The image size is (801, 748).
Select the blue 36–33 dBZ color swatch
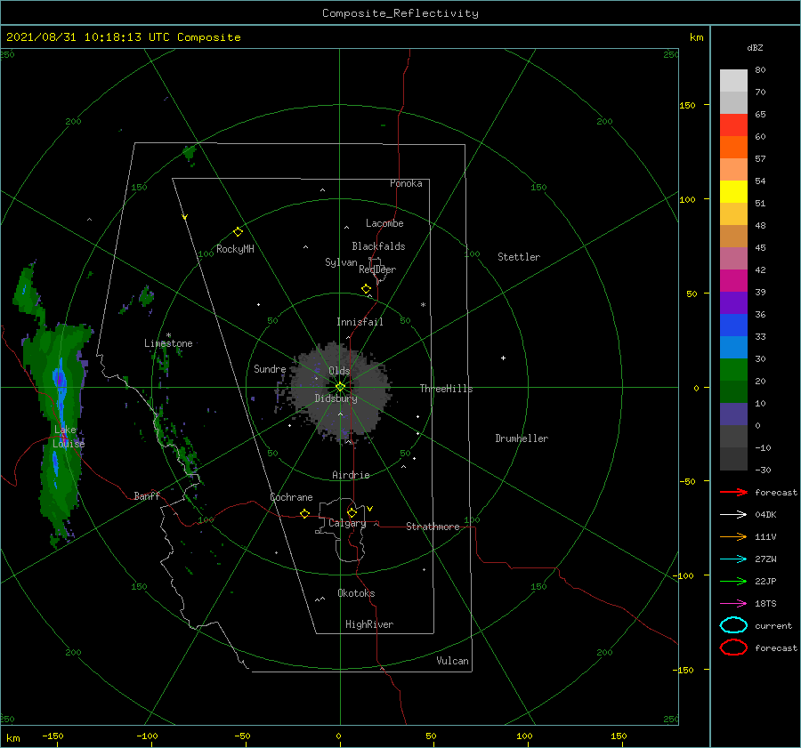[733, 326]
